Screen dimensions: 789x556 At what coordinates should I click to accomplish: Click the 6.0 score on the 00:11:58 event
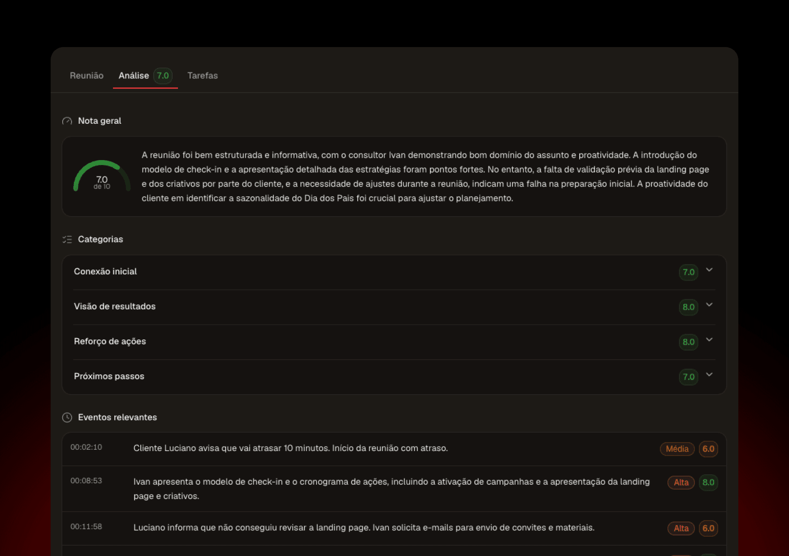(708, 528)
